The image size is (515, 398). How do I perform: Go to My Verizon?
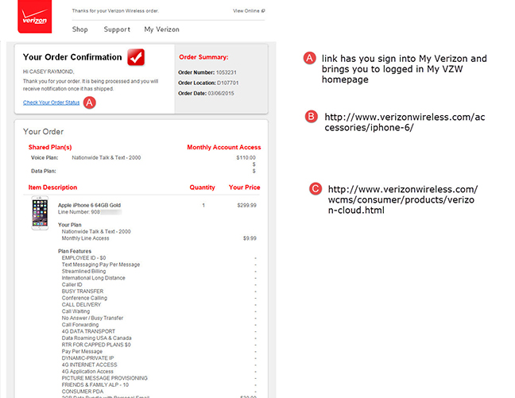tap(161, 29)
